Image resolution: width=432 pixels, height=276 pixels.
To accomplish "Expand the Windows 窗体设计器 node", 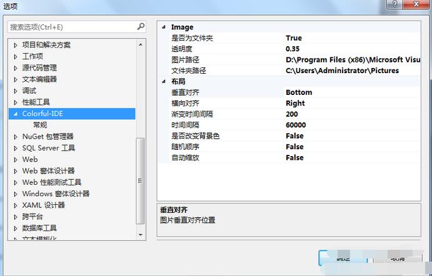I will (x=16, y=194).
